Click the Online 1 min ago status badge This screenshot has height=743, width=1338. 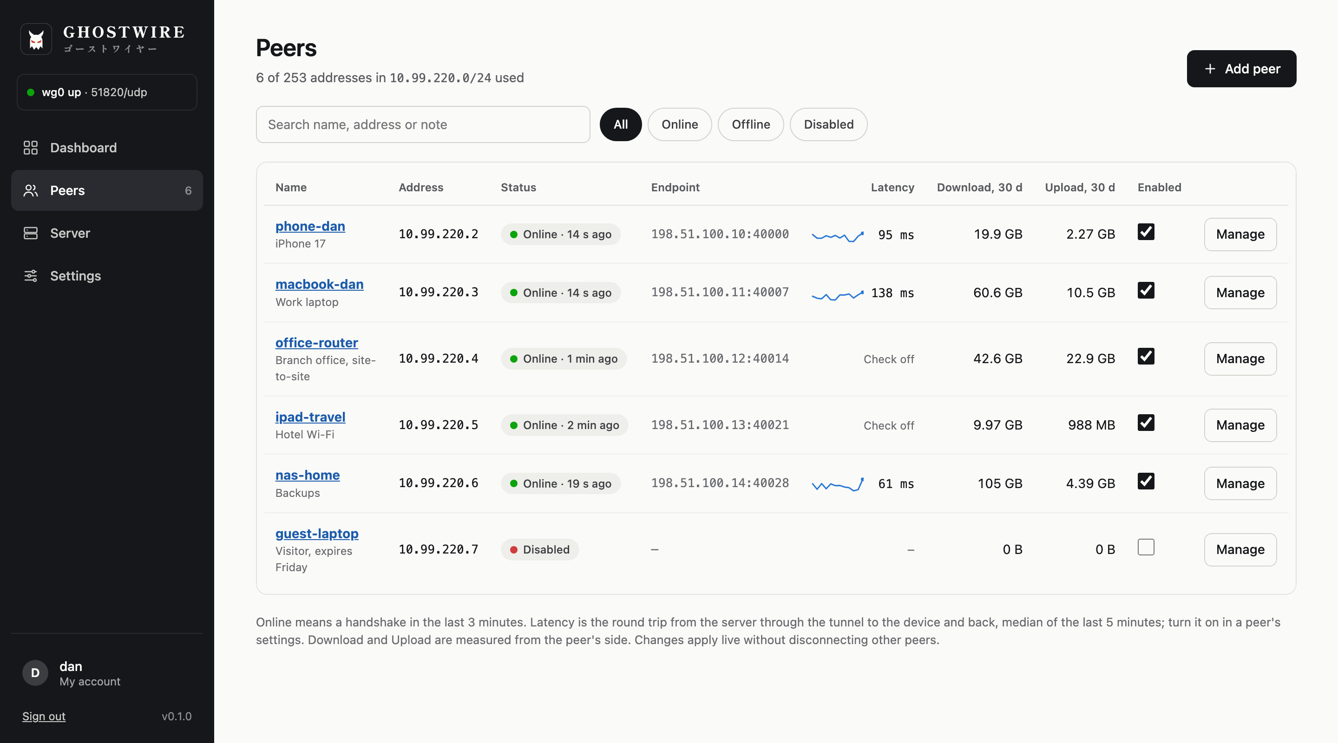click(564, 359)
